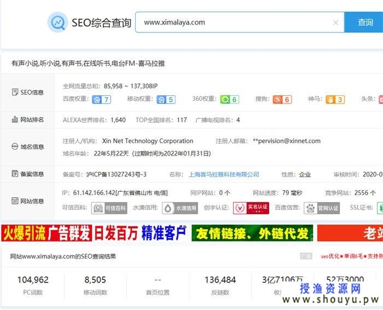The image size is (383, 310).
Task: Click the 360 weight badge showing 6
Action: tap(229, 99)
